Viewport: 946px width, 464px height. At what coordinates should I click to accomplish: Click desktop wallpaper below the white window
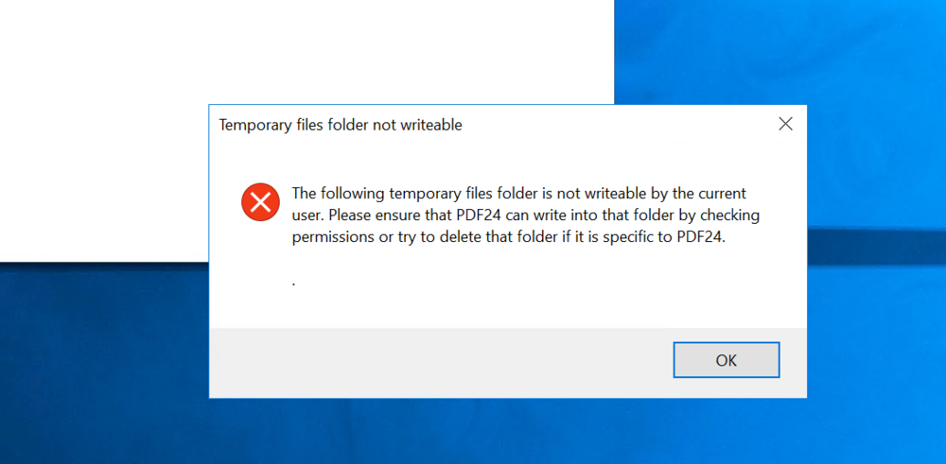pos(95,359)
